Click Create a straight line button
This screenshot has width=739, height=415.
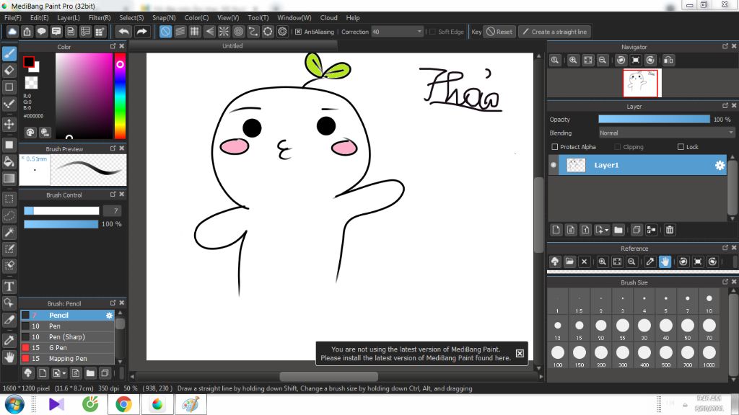(555, 32)
